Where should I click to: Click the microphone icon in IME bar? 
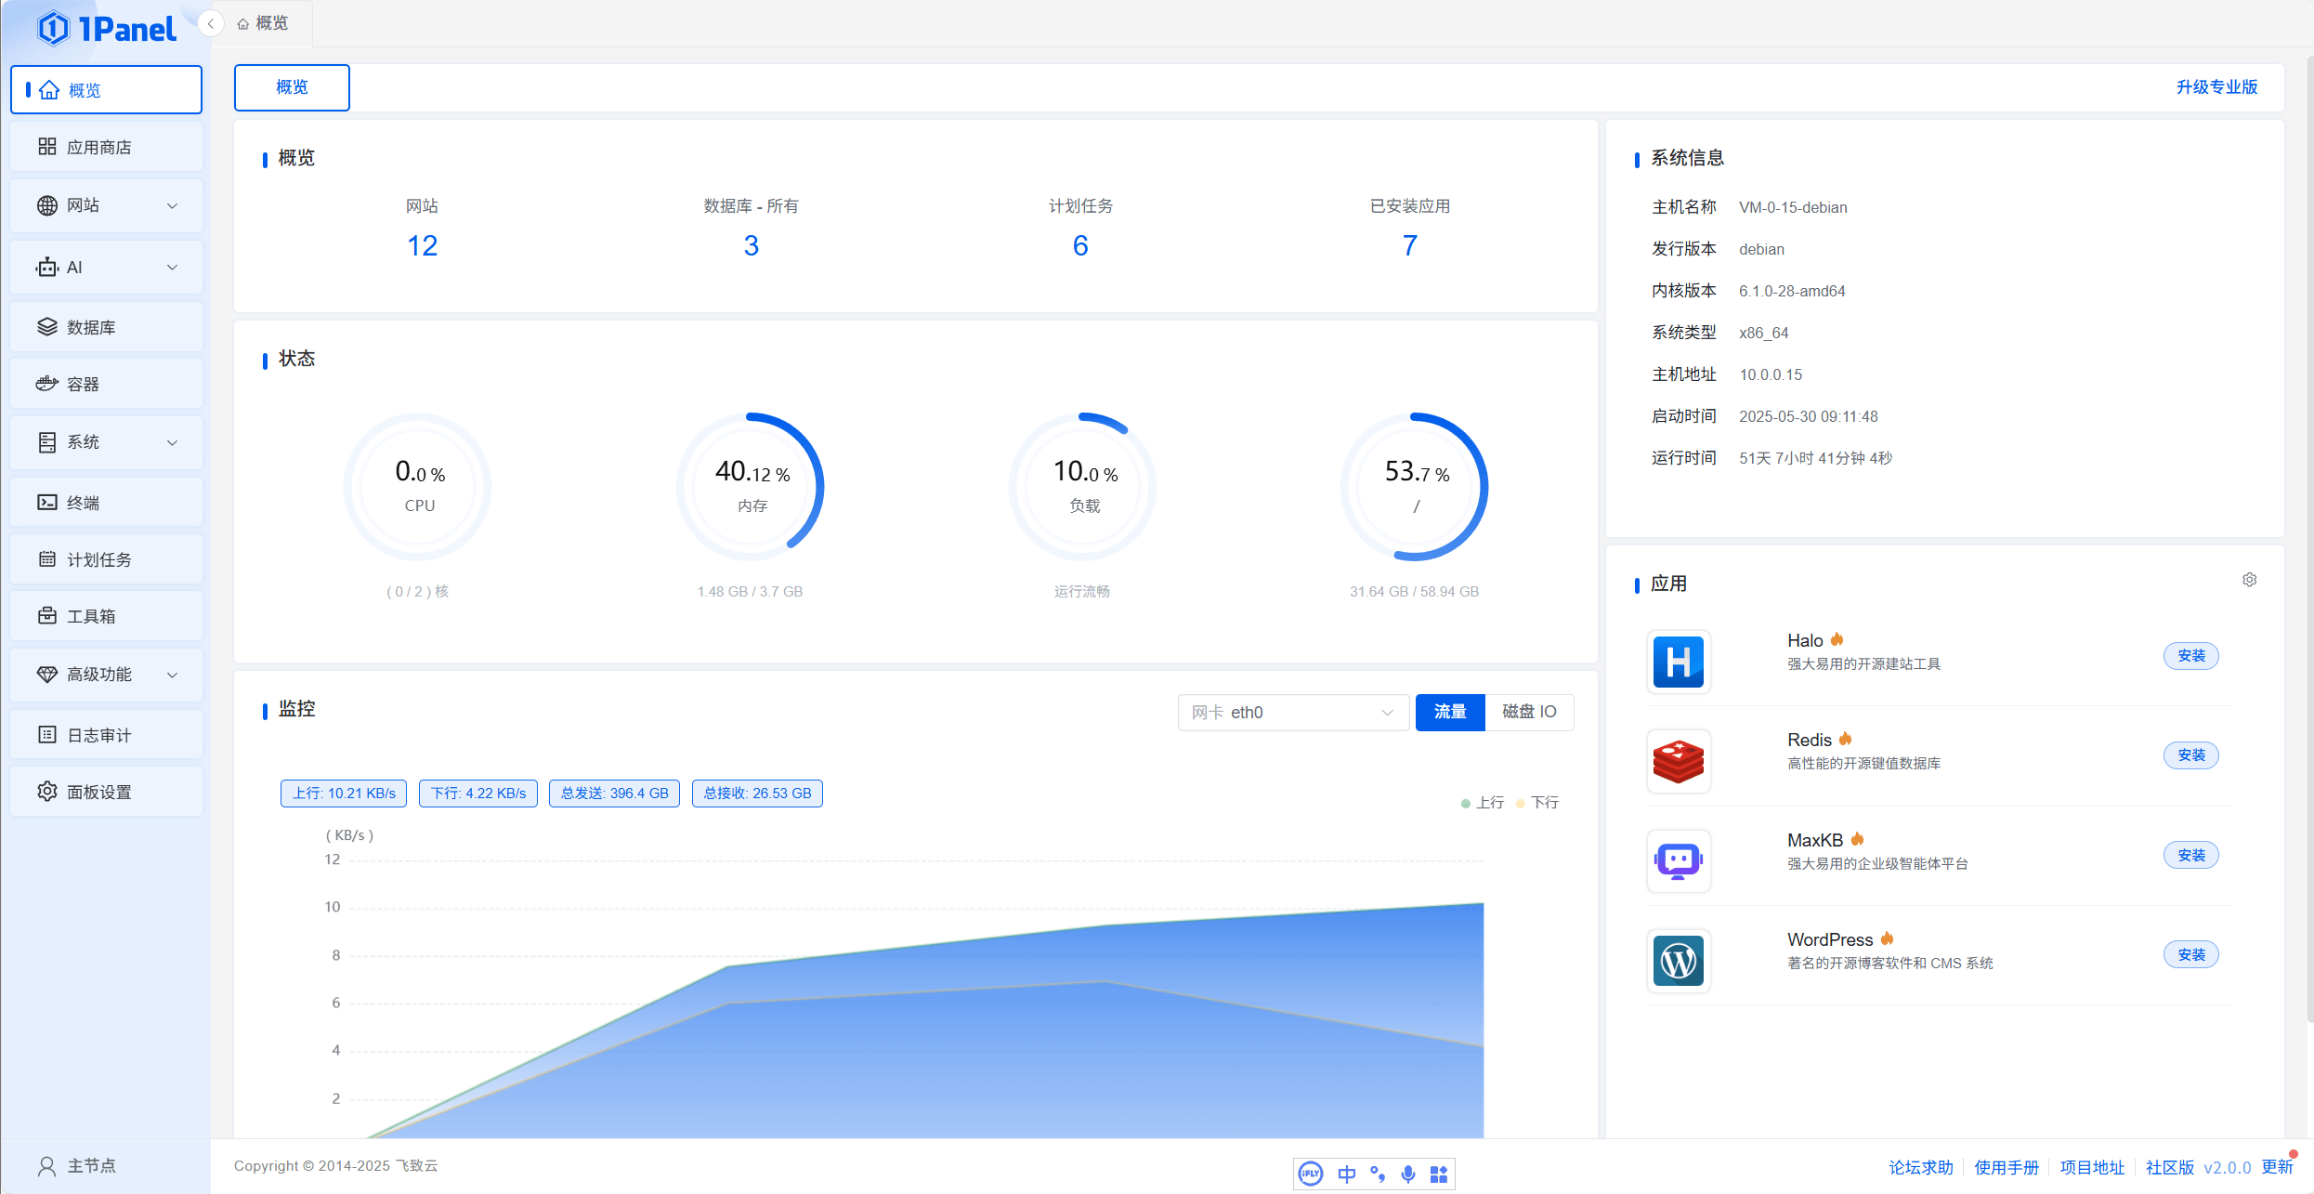(x=1408, y=1174)
